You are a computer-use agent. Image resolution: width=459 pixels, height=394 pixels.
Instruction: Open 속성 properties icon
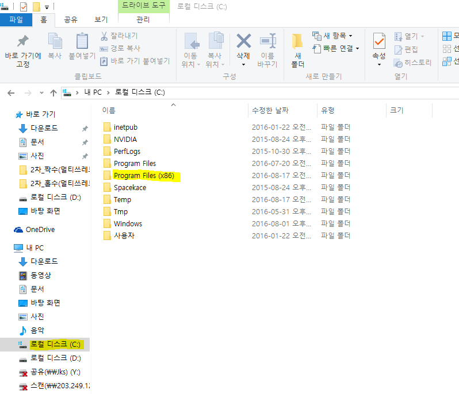click(x=379, y=41)
